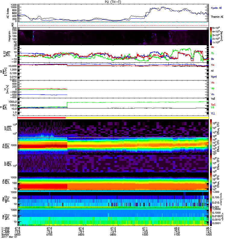
Task: Click the "5×10⁴" keogram color bar value
Action: point(216,28)
